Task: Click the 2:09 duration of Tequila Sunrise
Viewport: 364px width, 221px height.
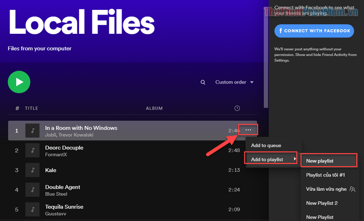Action: coord(234,210)
